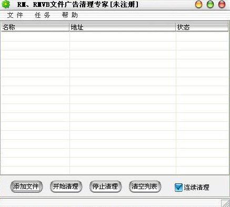Open the 帮助 menu
This screenshot has height=207, width=230.
click(x=69, y=15)
